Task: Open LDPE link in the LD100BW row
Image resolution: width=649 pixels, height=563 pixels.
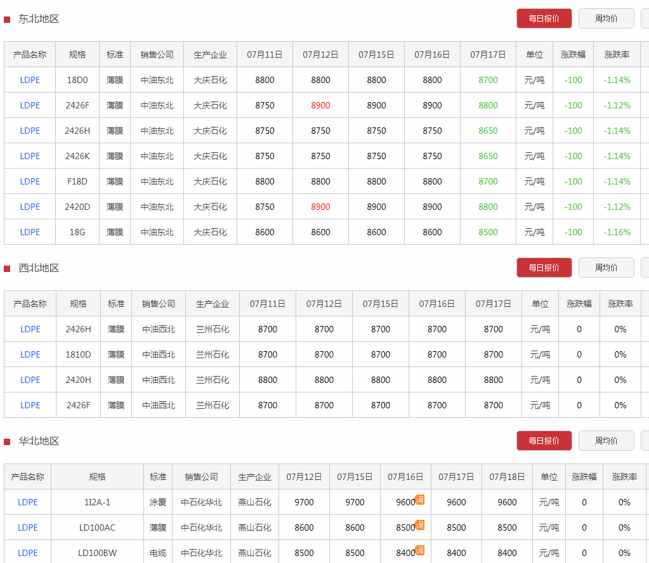Action: (28, 553)
